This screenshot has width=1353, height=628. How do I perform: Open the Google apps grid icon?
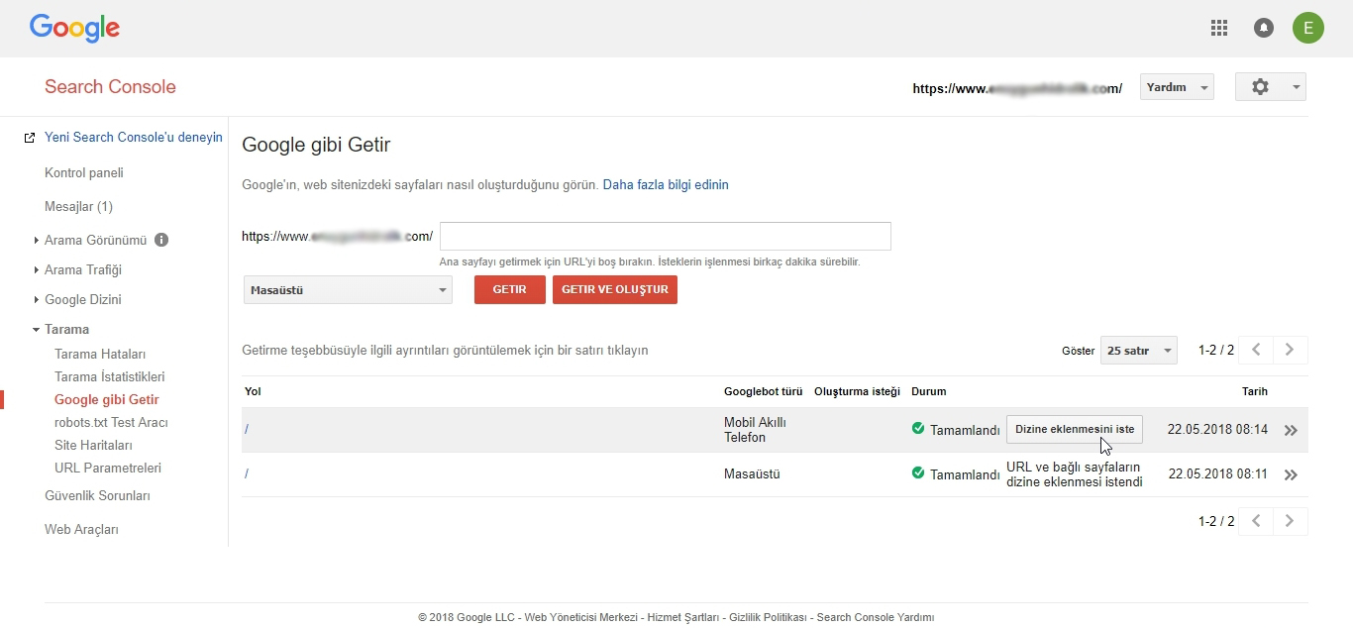[1219, 28]
